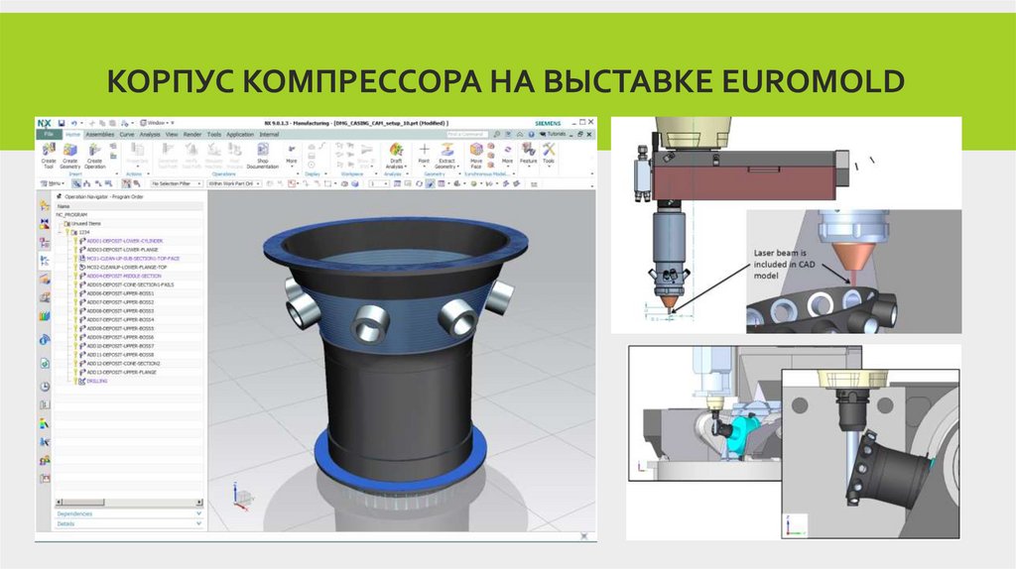Open the Menu dropdown button

54,183
